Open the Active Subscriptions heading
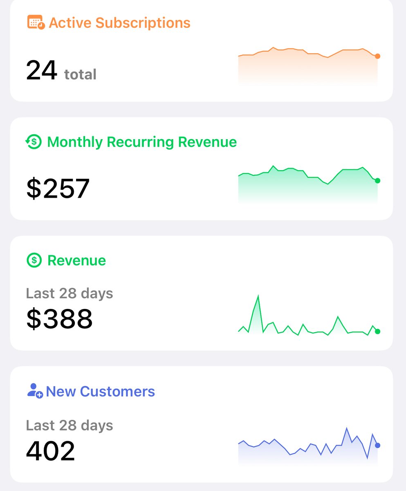This screenshot has width=406, height=491. (x=120, y=23)
